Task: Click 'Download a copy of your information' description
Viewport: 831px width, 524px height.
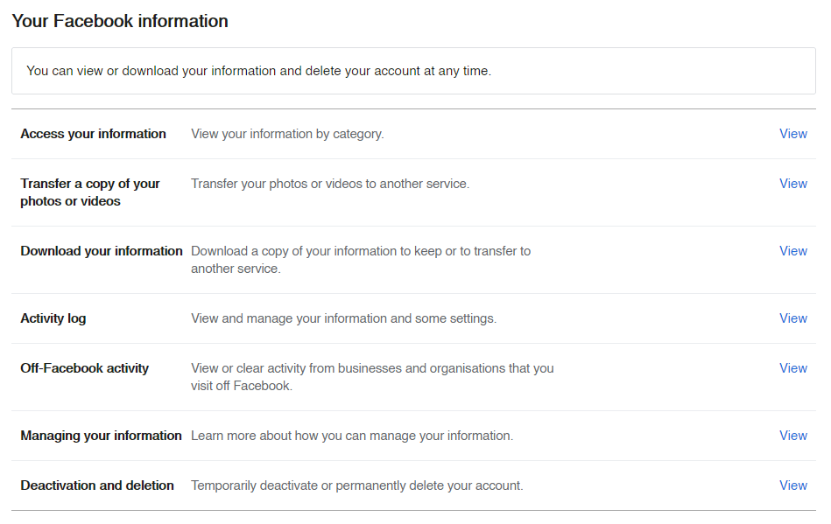Action: 361,259
